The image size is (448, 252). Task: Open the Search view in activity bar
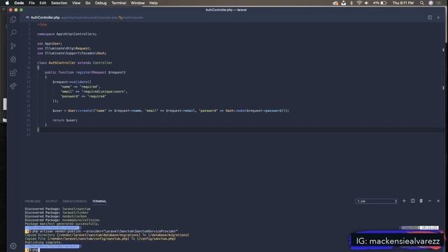point(13,33)
